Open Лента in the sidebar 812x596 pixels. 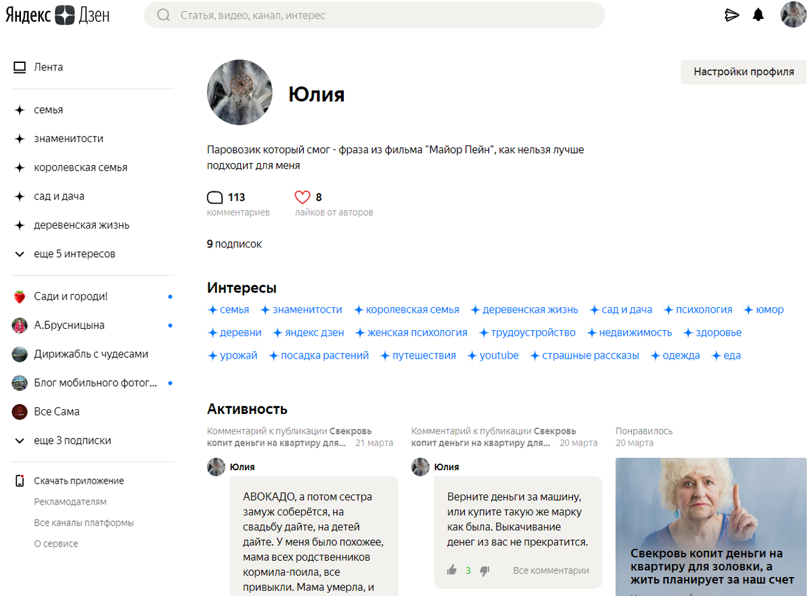click(x=48, y=67)
